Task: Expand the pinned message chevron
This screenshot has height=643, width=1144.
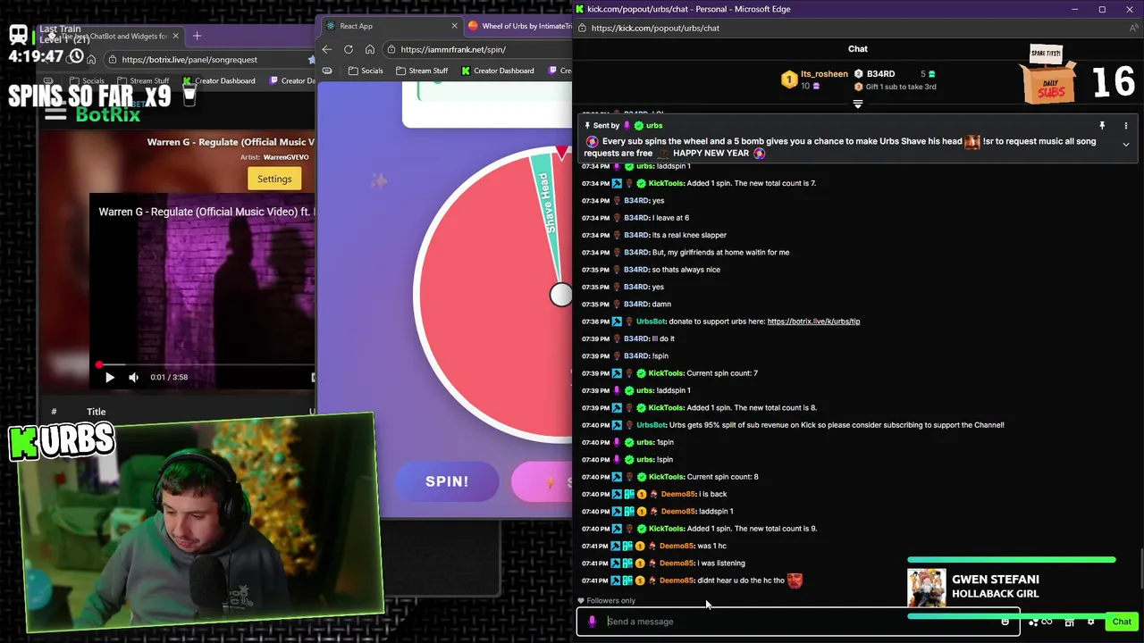Action: pyautogui.click(x=1126, y=144)
